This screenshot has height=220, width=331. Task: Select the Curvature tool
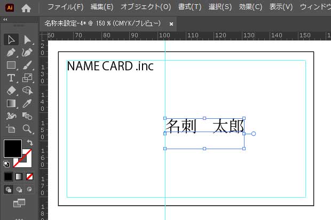coord(27,53)
